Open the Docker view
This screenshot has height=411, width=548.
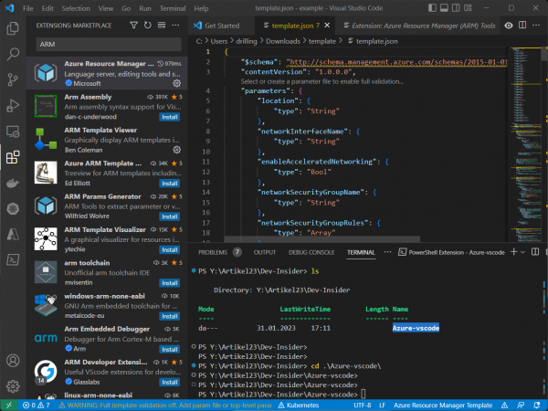[13, 183]
